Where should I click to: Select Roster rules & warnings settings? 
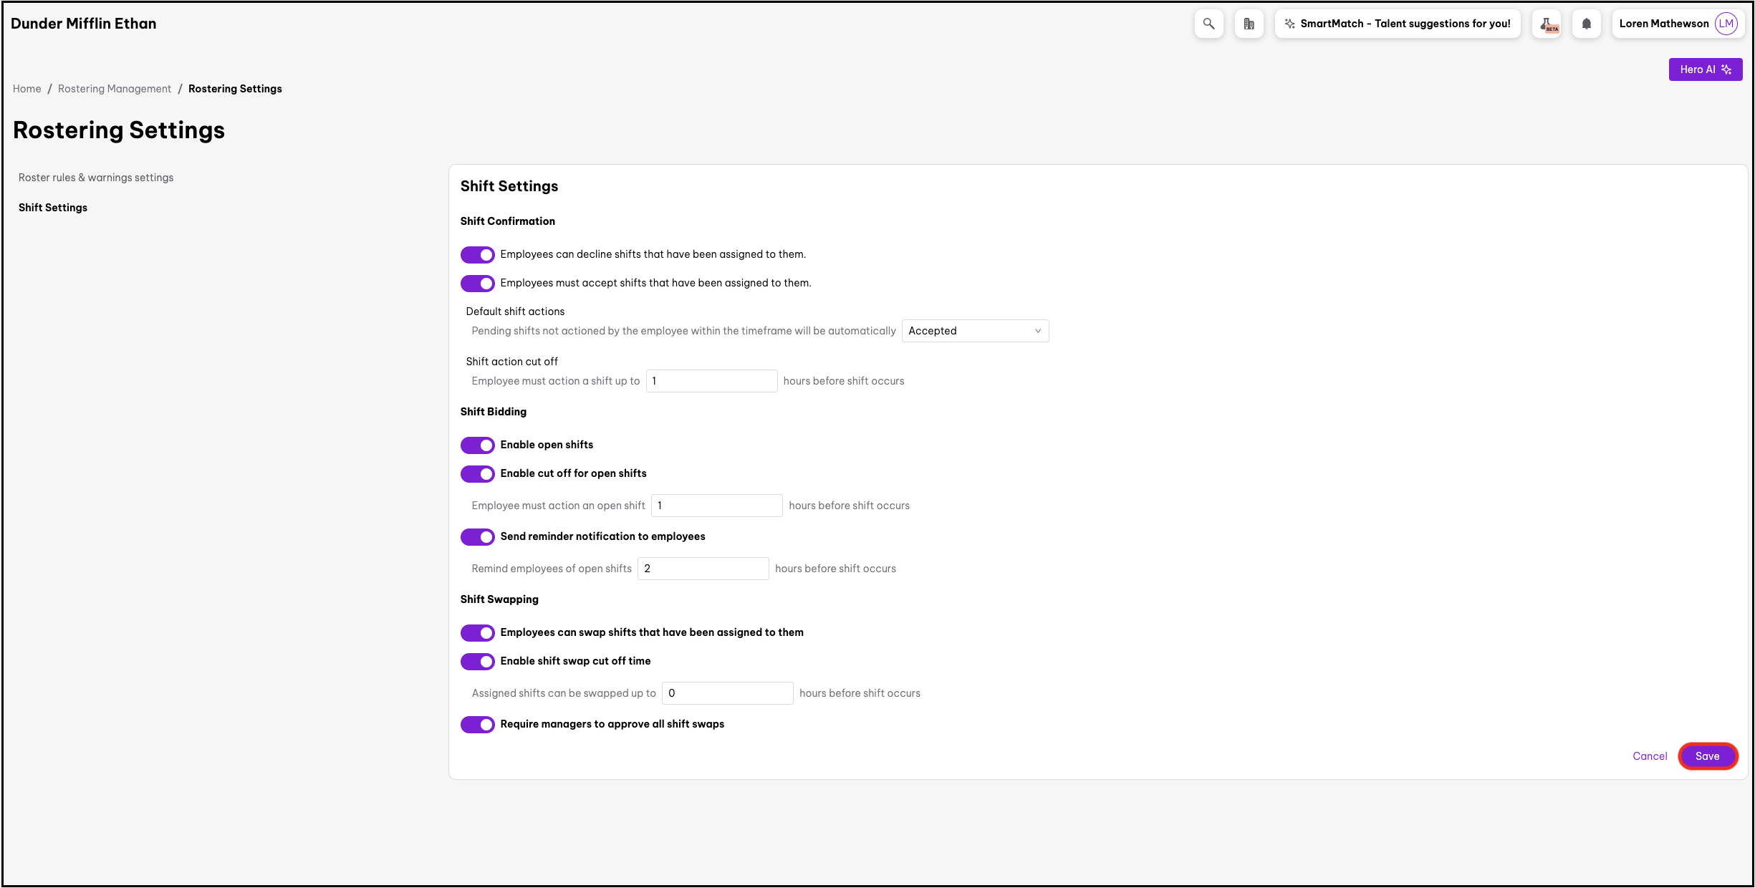pos(96,178)
